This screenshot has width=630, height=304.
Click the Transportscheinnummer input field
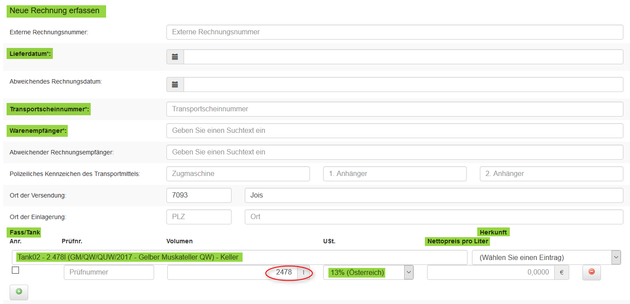tap(394, 109)
